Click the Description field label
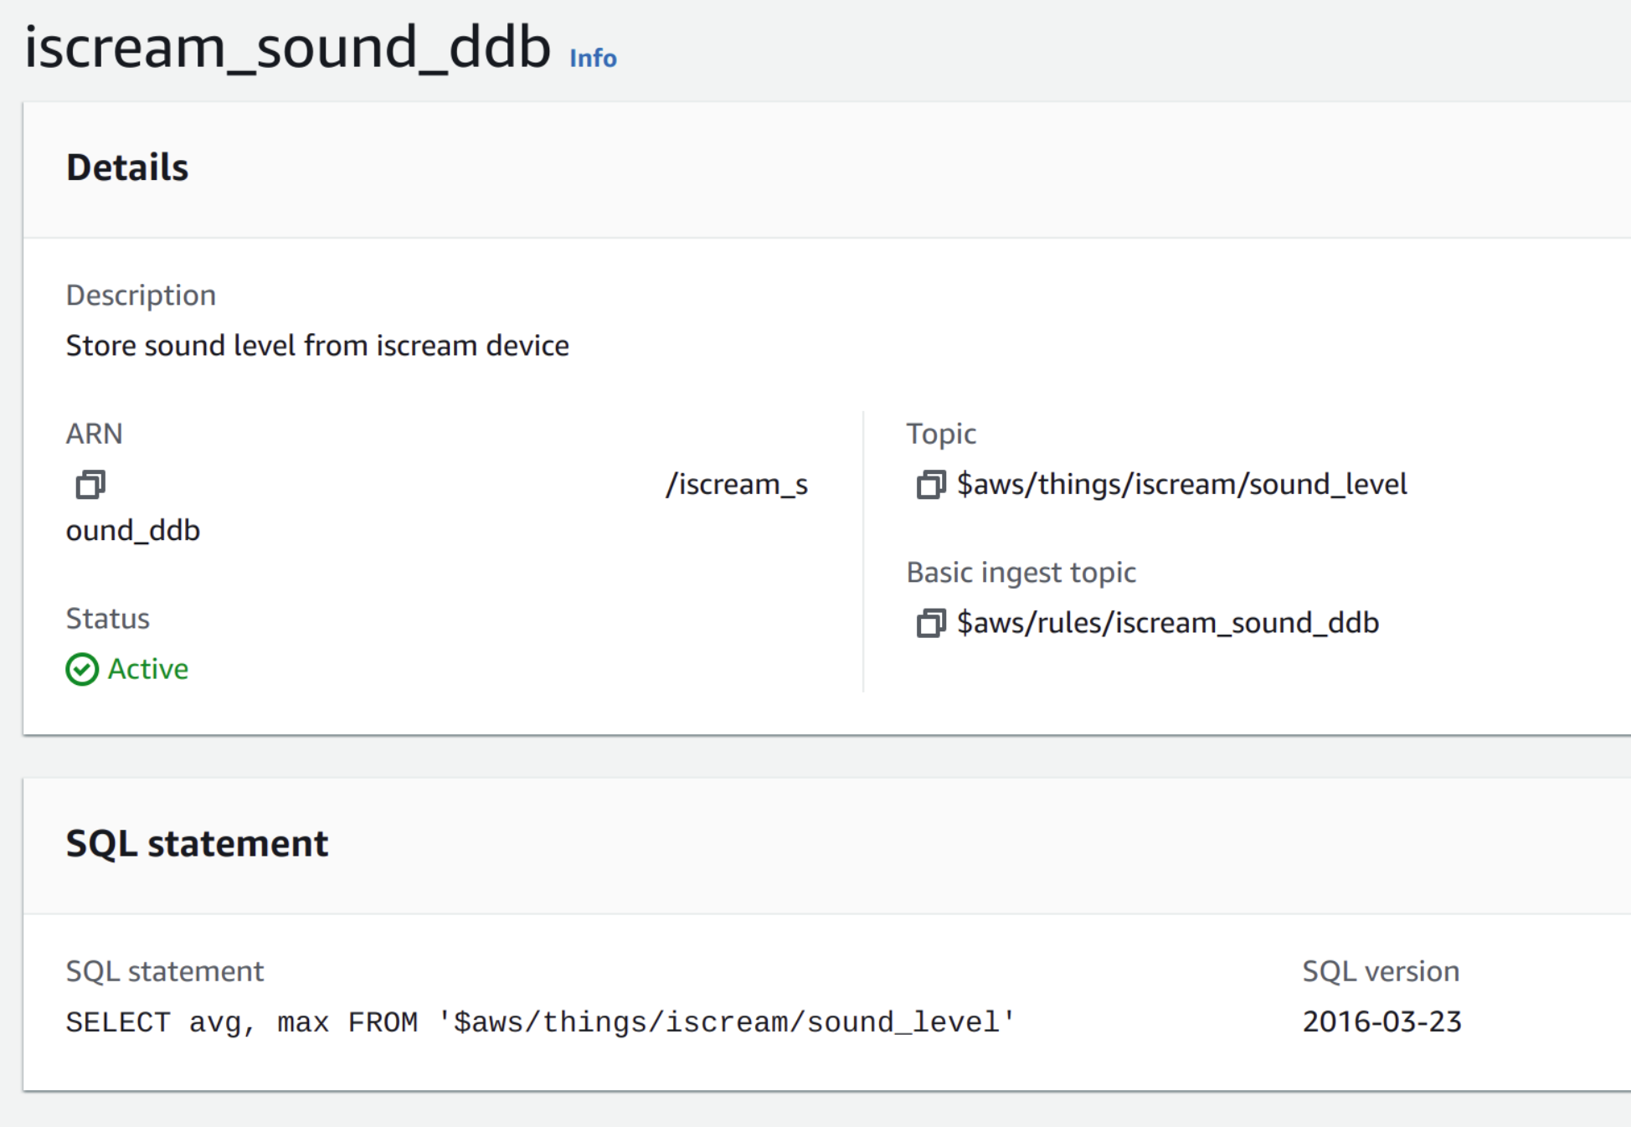Image resolution: width=1631 pixels, height=1127 pixels. (141, 295)
